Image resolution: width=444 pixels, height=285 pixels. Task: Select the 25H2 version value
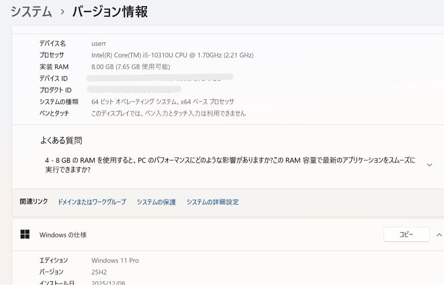point(99,272)
